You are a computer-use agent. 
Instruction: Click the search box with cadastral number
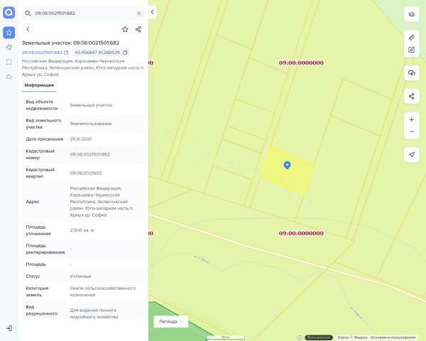click(82, 13)
